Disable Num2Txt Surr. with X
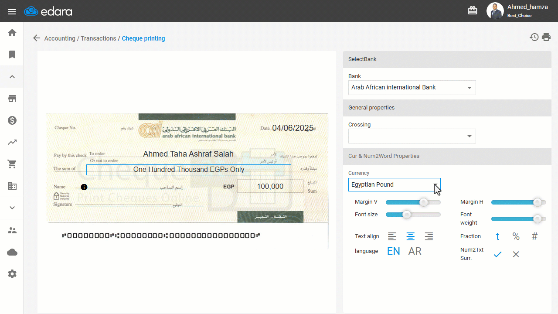This screenshot has height=314, width=558. 516,254
